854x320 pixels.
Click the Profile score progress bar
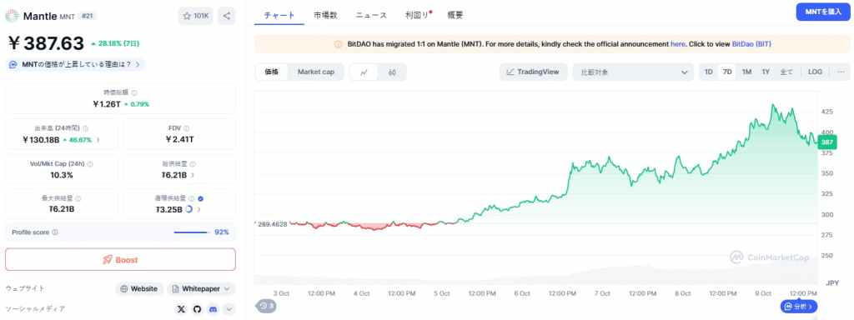[191, 232]
